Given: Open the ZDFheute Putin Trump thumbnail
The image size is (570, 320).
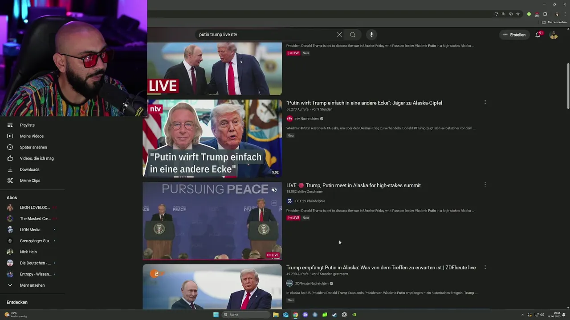Looking at the screenshot, I should point(212,287).
